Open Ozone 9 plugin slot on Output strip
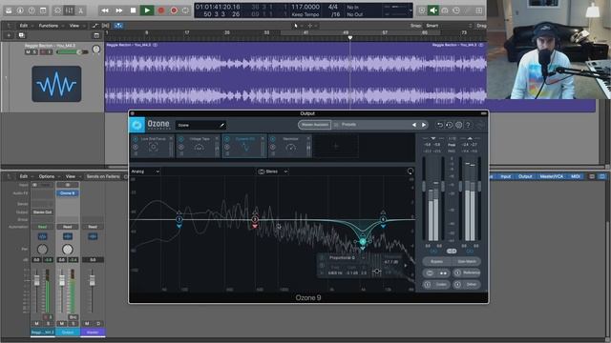Viewport: 611px width, 343px height. click(68, 192)
